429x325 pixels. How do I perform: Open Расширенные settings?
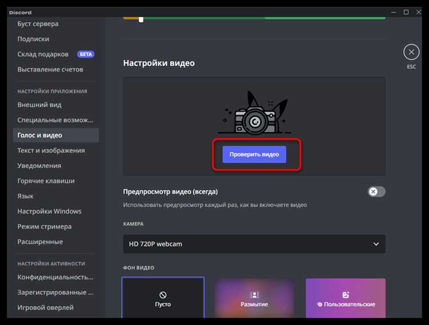40,242
